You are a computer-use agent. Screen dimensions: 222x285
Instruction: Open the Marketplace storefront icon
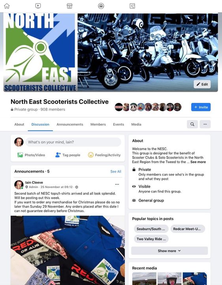70,6
